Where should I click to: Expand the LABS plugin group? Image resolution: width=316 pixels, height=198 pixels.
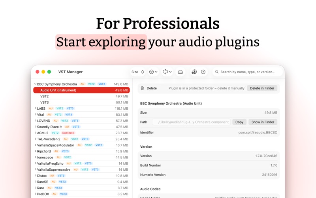point(35,108)
